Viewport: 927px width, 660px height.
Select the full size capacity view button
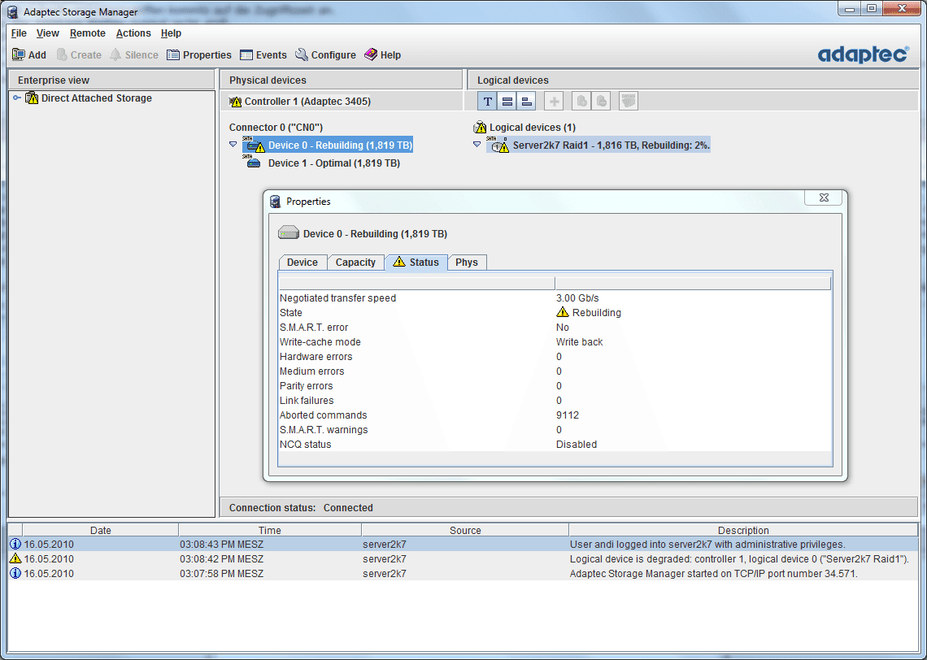pos(507,102)
